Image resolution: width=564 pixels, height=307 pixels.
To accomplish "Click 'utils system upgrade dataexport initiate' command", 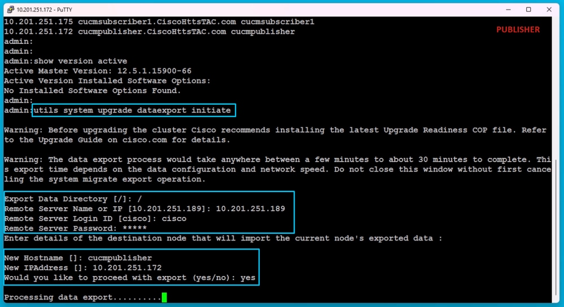I will [132, 110].
